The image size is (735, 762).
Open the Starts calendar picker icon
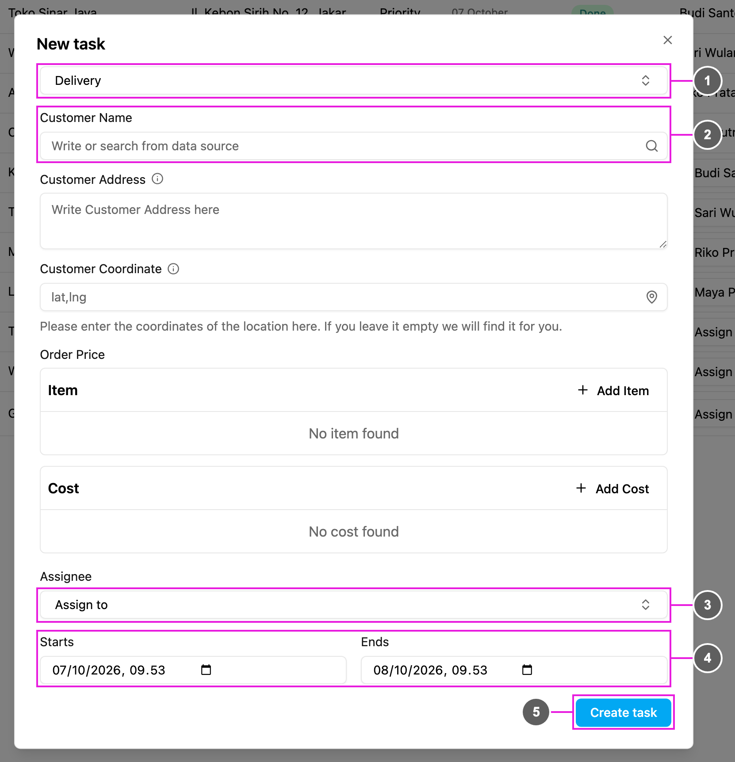(x=206, y=670)
